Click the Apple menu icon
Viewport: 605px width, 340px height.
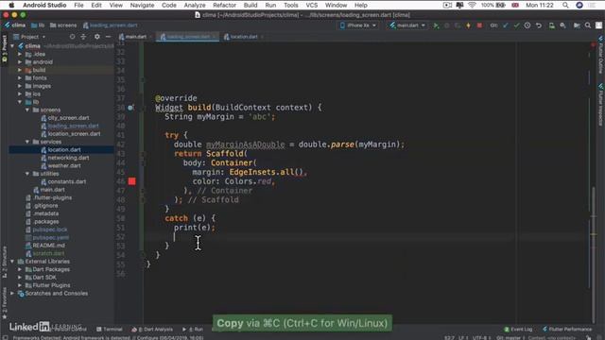coord(11,5)
